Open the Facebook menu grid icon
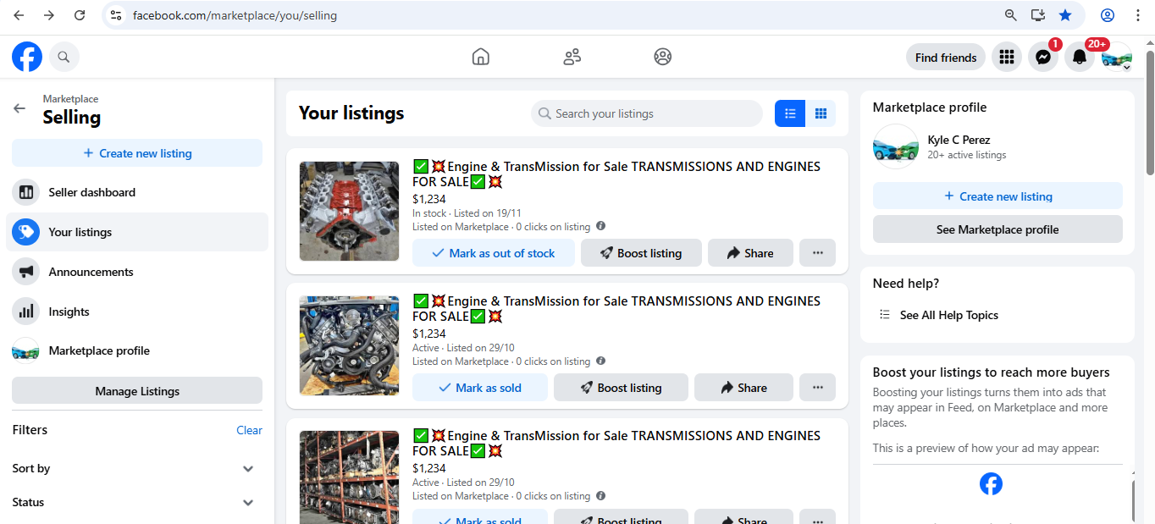 1007,58
